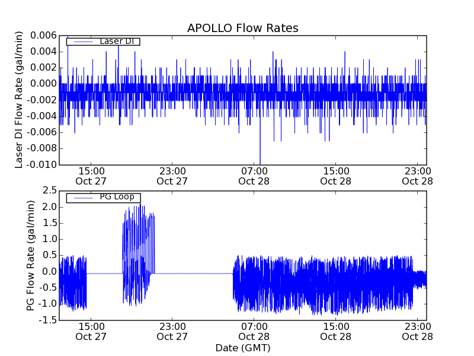The width and height of the screenshot is (474, 356).
Task: Click the "APOLLO Flow Rates" plot title
Action: (242, 28)
